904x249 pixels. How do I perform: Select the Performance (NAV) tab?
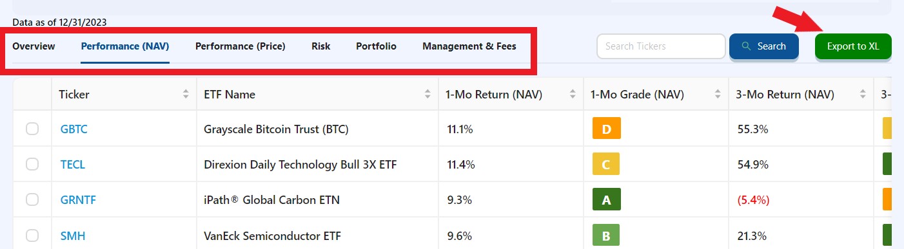tap(125, 46)
